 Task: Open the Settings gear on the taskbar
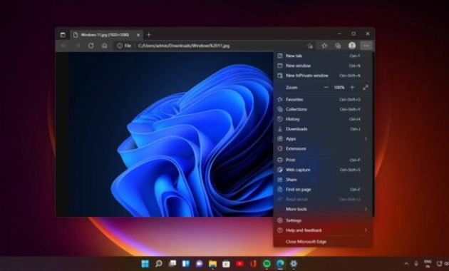294,264
